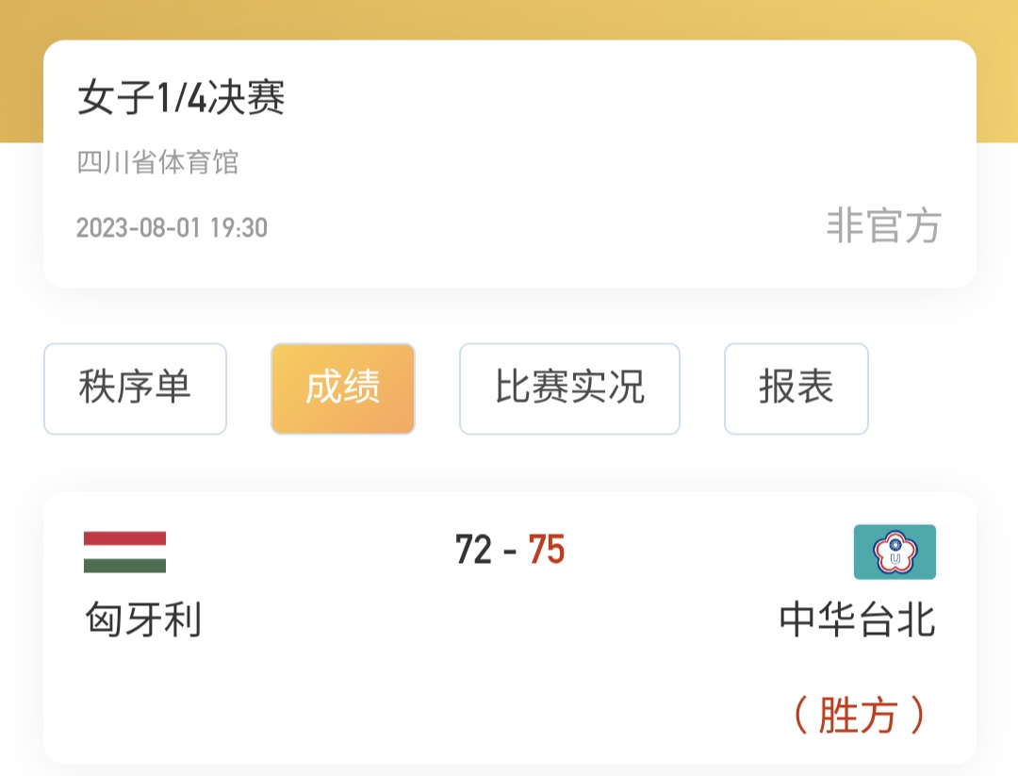Switch to the 比赛实况 tab
Screen dimensions: 1018x776
coord(569,388)
